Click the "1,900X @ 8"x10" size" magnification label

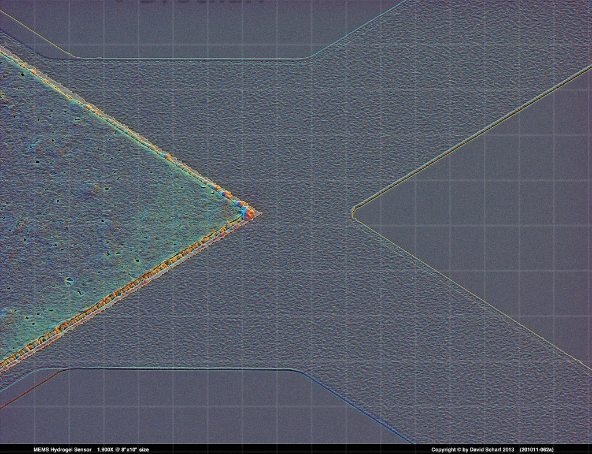(123, 449)
